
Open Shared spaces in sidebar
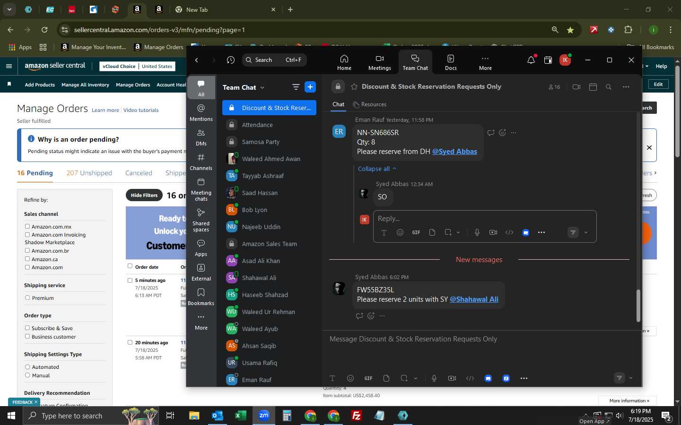[201, 220]
